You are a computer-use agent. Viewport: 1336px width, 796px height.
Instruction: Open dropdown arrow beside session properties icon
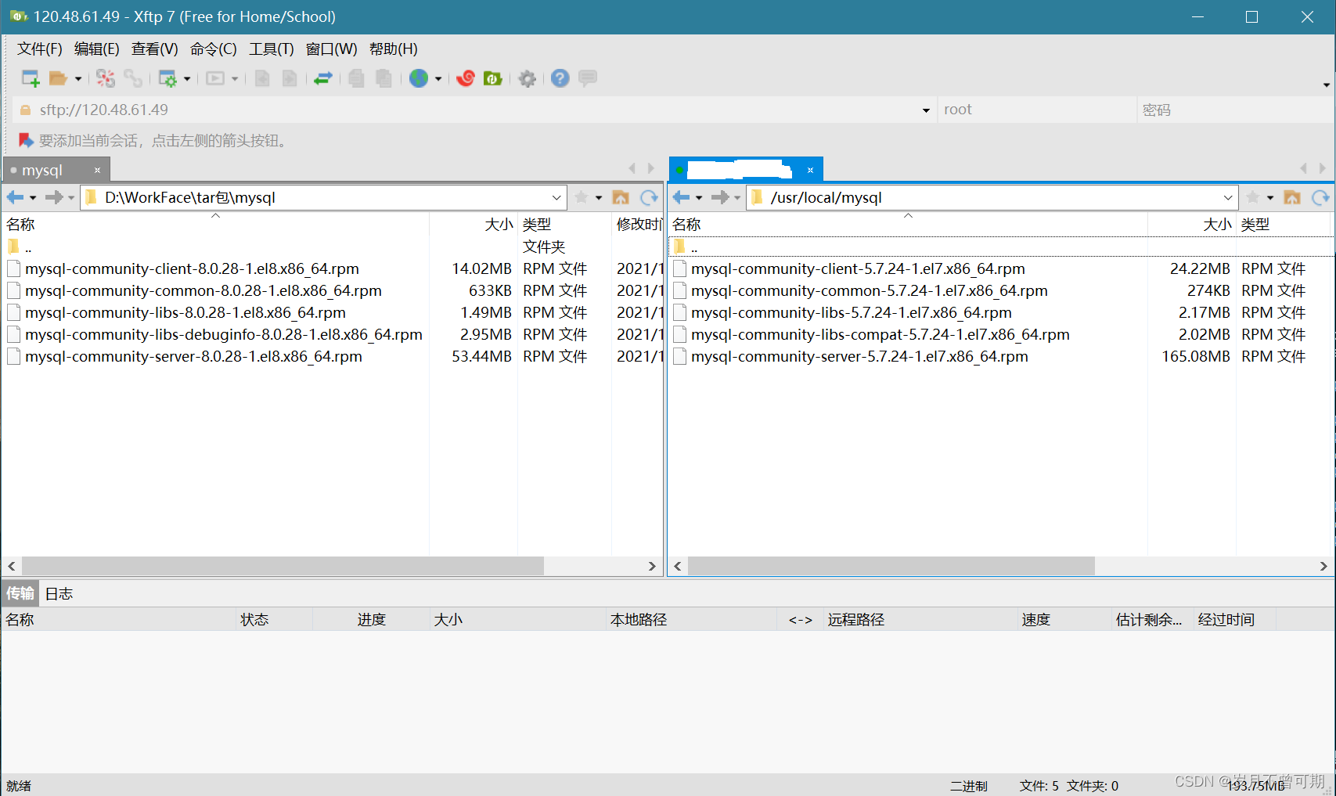pos(187,79)
